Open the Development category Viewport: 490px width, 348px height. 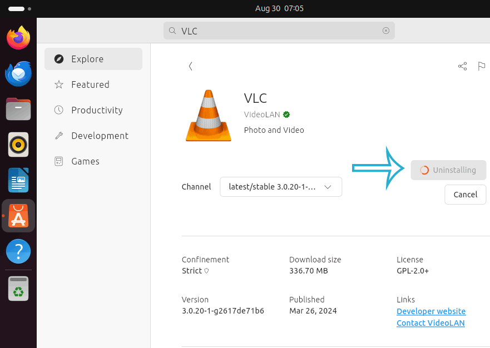click(93, 136)
